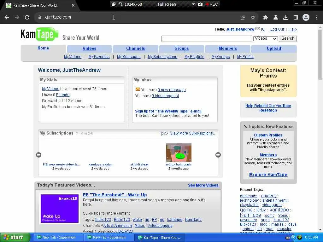This screenshot has height=242, width=323.
Task: Sign up for The Weekly Tape e-mail
Action: coord(168,111)
